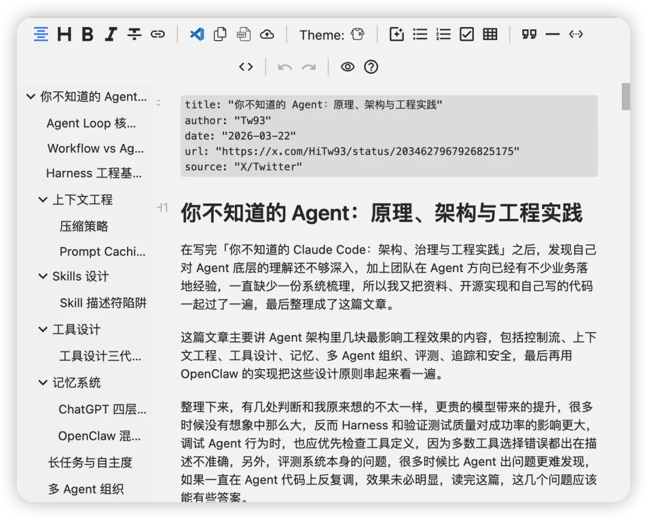This screenshot has height=519, width=647.
Task: Apply italic formatting
Action: pos(111,34)
